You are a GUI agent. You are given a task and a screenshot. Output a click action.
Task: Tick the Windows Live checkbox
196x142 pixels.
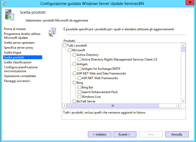point(80,97)
